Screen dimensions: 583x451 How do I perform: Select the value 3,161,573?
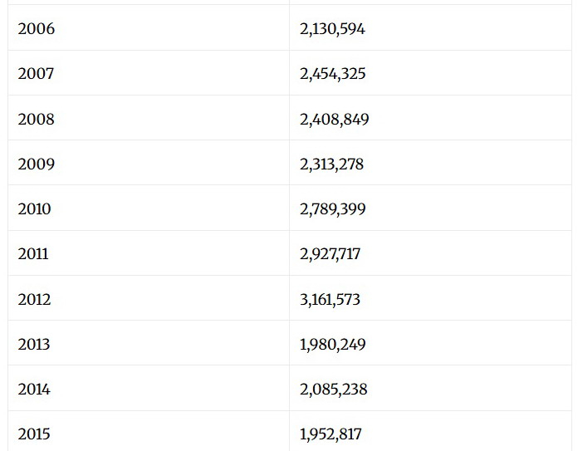pyautogui.click(x=330, y=300)
